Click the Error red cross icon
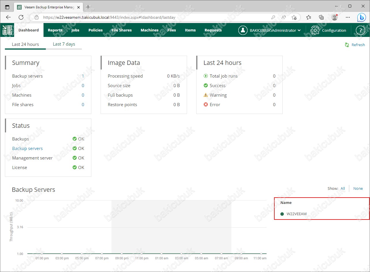This screenshot has width=370, height=272. click(205, 104)
